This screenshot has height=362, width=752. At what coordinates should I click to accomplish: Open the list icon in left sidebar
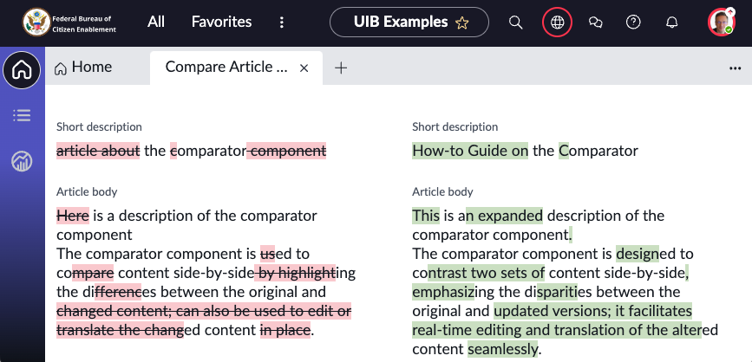click(22, 115)
